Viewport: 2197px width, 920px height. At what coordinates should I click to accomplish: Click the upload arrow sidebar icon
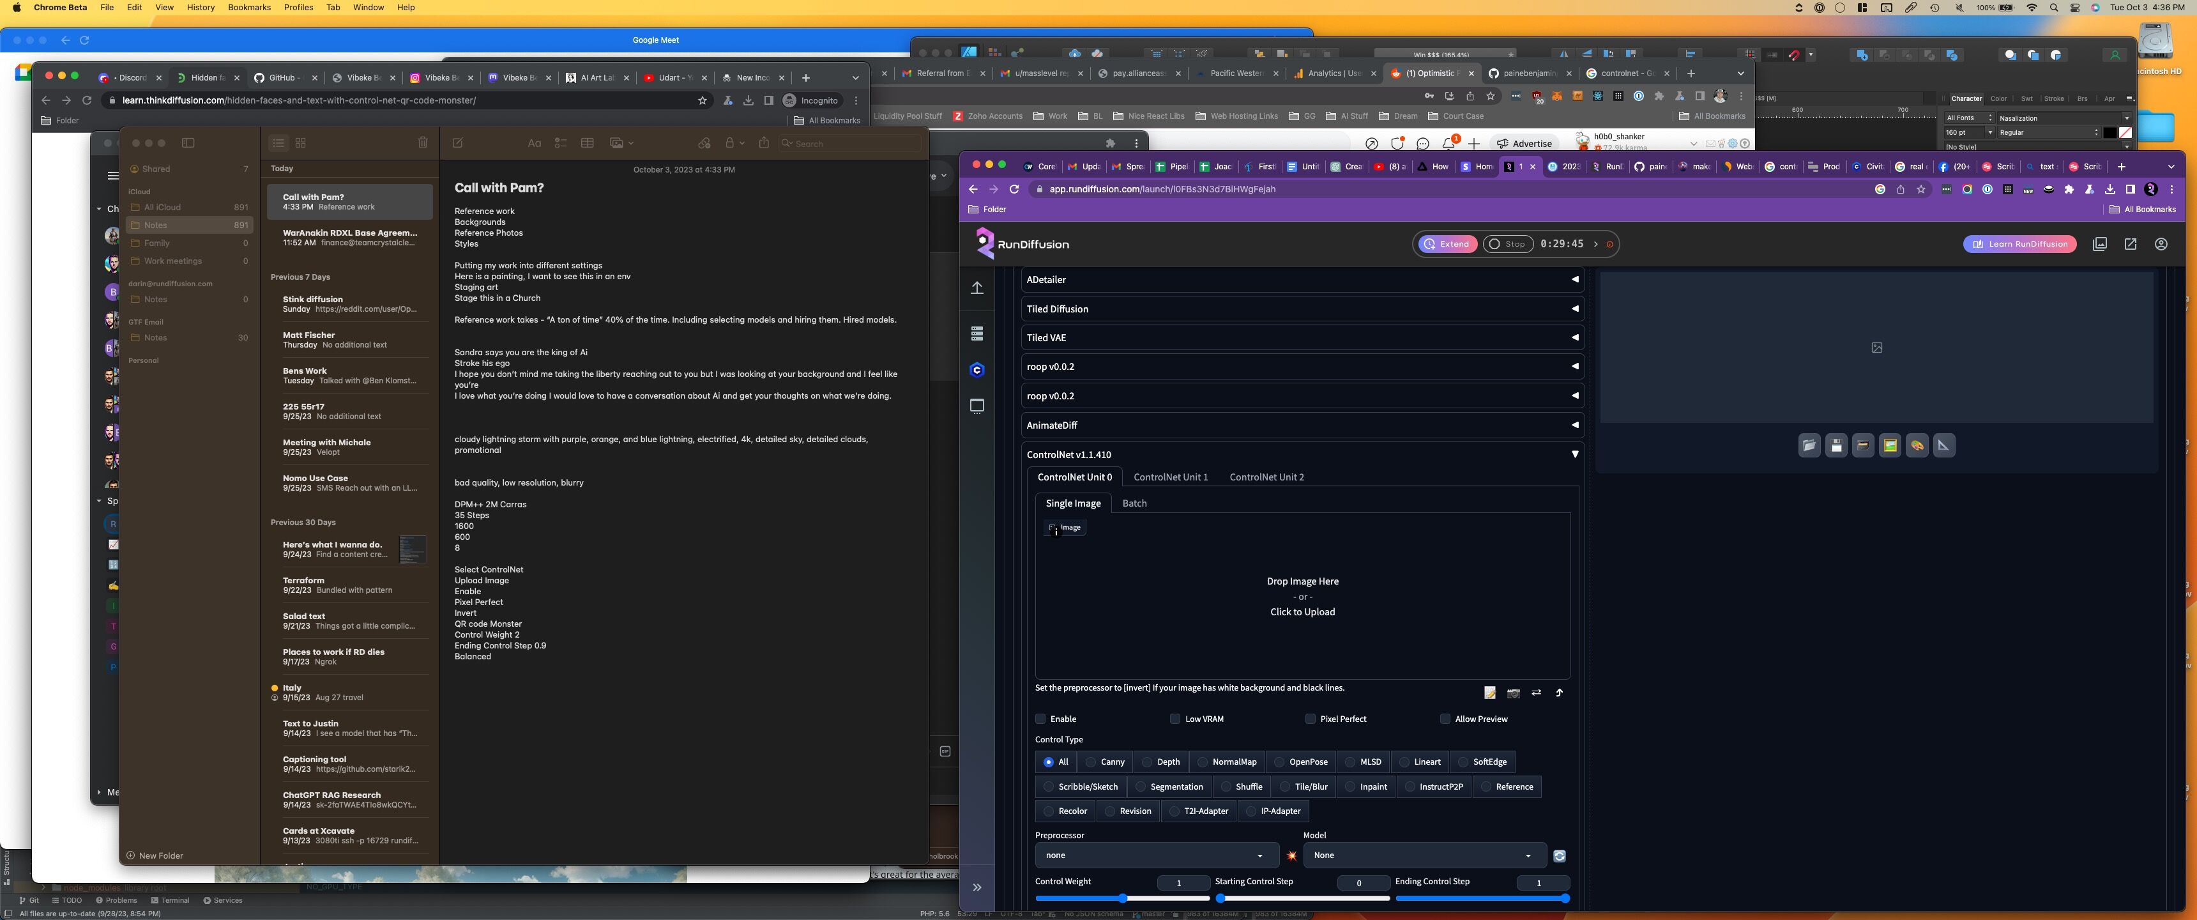pyautogui.click(x=977, y=287)
